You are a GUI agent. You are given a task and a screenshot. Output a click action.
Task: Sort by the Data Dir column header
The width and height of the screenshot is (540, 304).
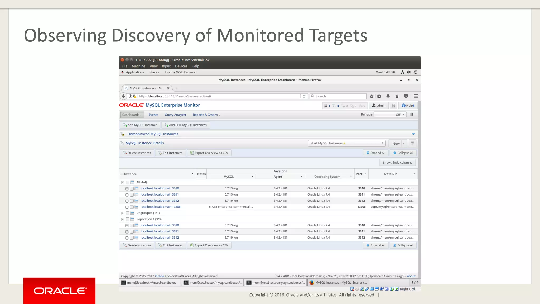click(393, 174)
